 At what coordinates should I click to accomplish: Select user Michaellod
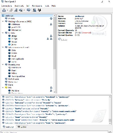point(16,30)
